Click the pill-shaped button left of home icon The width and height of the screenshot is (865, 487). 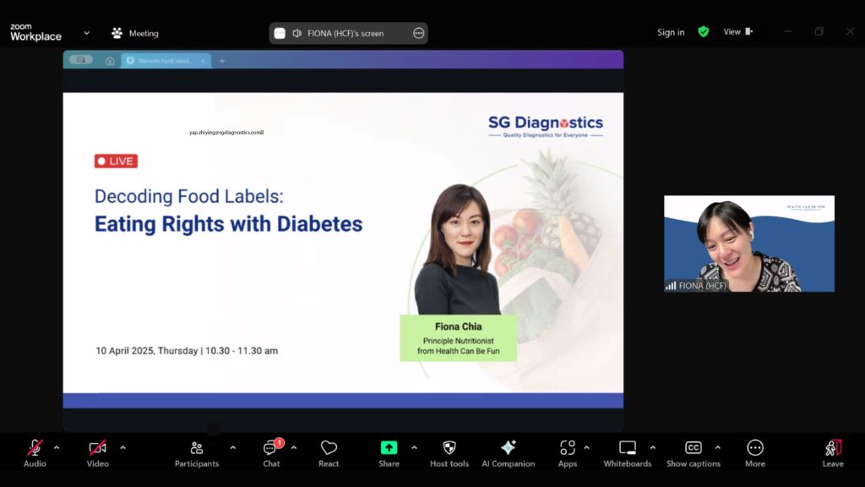click(x=81, y=60)
